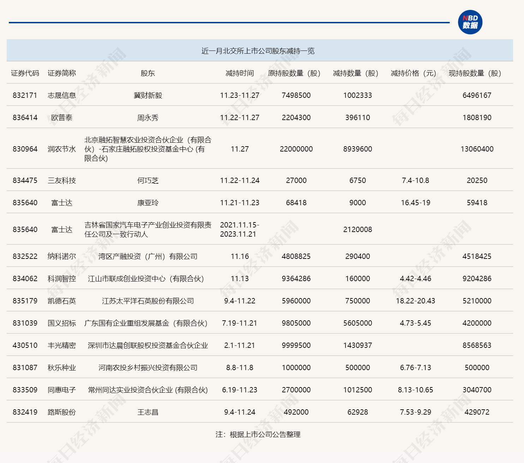Select shareholder 王志昌
The height and width of the screenshot is (463, 524).
pyautogui.click(x=148, y=412)
